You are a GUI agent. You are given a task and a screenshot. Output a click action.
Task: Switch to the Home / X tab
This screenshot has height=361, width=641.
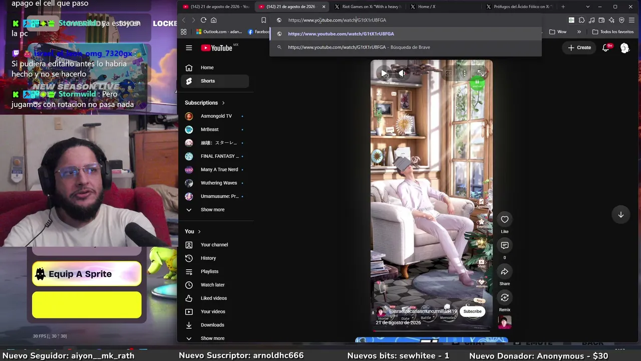(x=443, y=7)
